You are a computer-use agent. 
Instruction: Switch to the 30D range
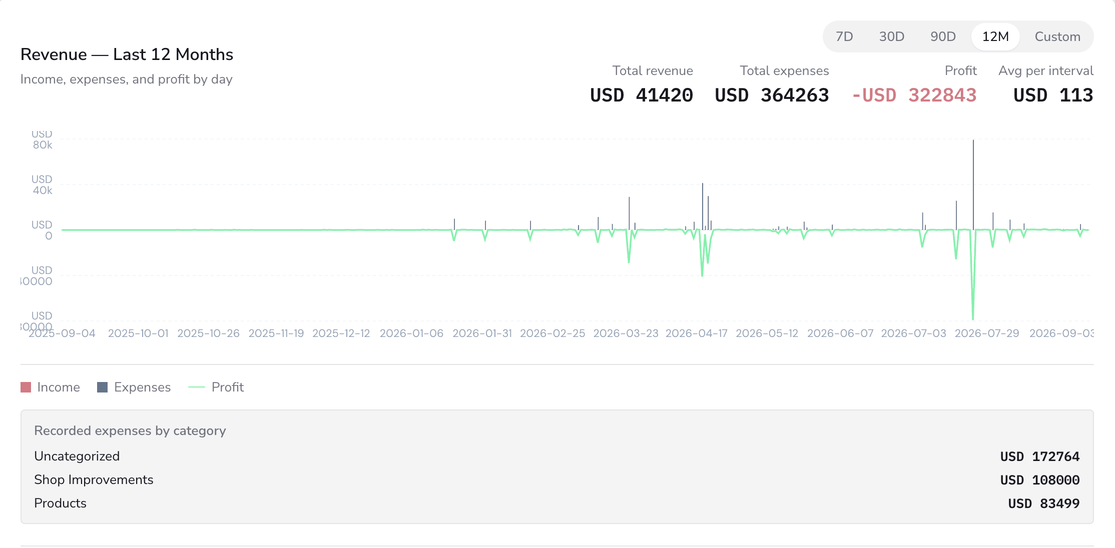click(x=891, y=36)
